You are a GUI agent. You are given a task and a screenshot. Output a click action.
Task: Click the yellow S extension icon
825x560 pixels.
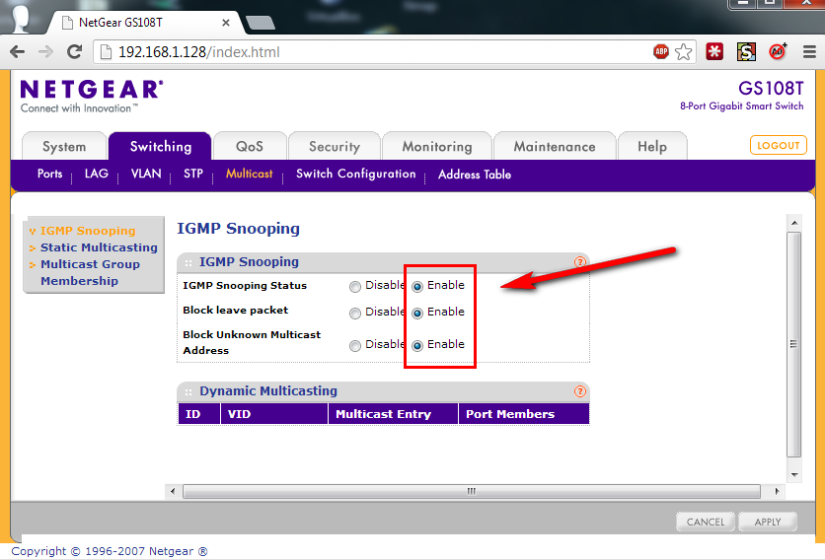coord(746,51)
